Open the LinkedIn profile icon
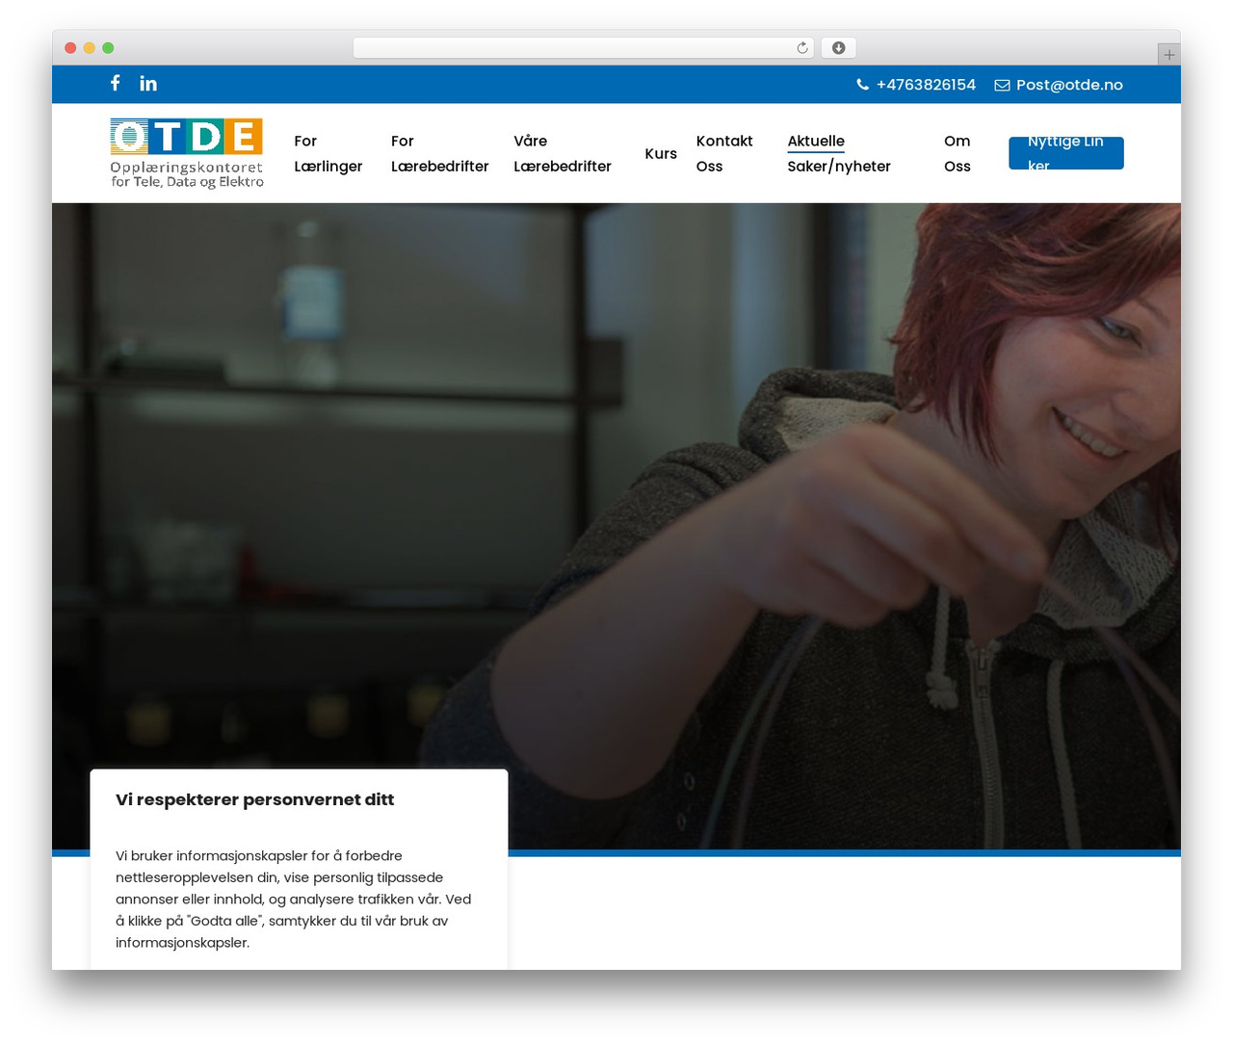The height and width of the screenshot is (1044, 1233). pos(148,84)
